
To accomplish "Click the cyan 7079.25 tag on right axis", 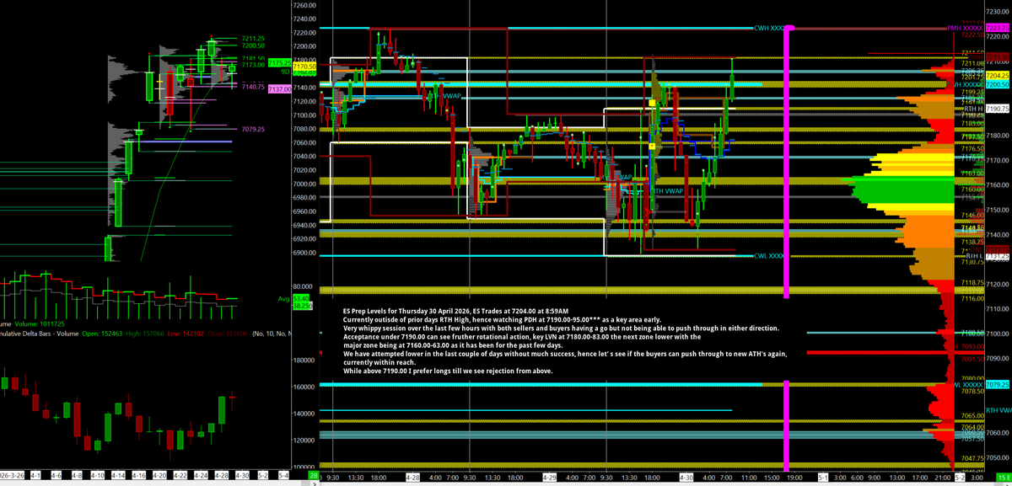I will (998, 384).
